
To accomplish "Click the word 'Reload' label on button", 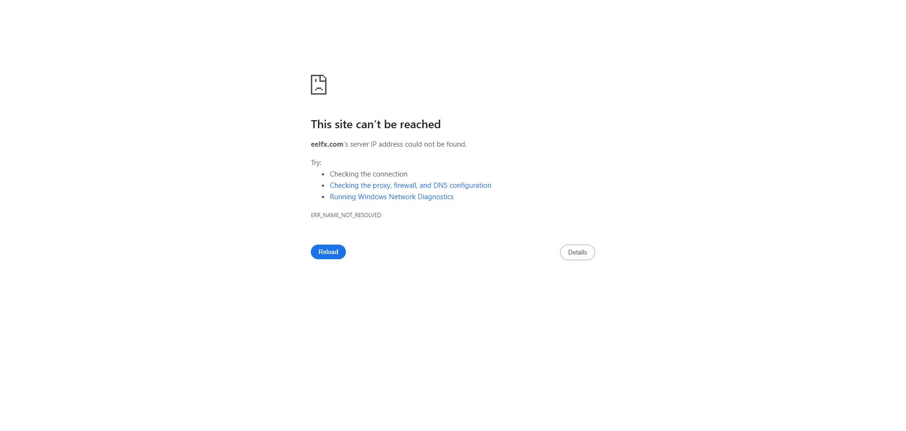I will (328, 252).
